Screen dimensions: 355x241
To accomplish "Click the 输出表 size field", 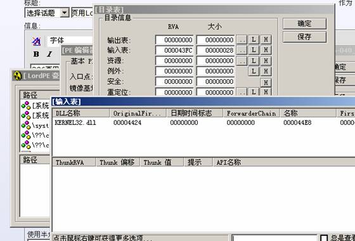I will click(216, 40).
